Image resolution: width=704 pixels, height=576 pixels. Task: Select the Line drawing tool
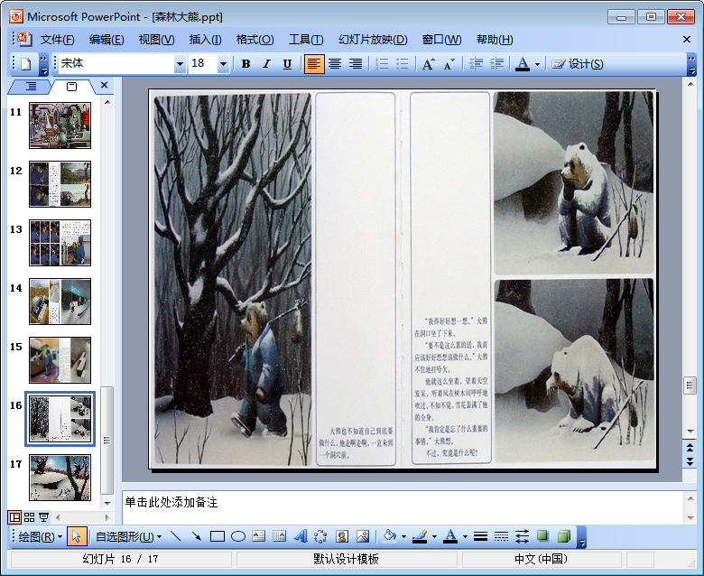point(176,536)
